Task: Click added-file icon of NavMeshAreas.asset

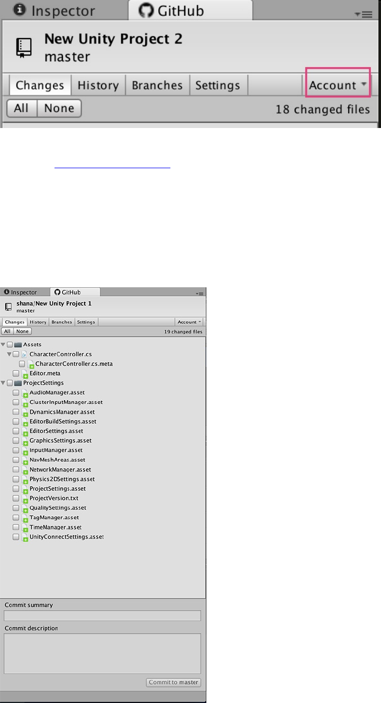Action: [x=25, y=460]
